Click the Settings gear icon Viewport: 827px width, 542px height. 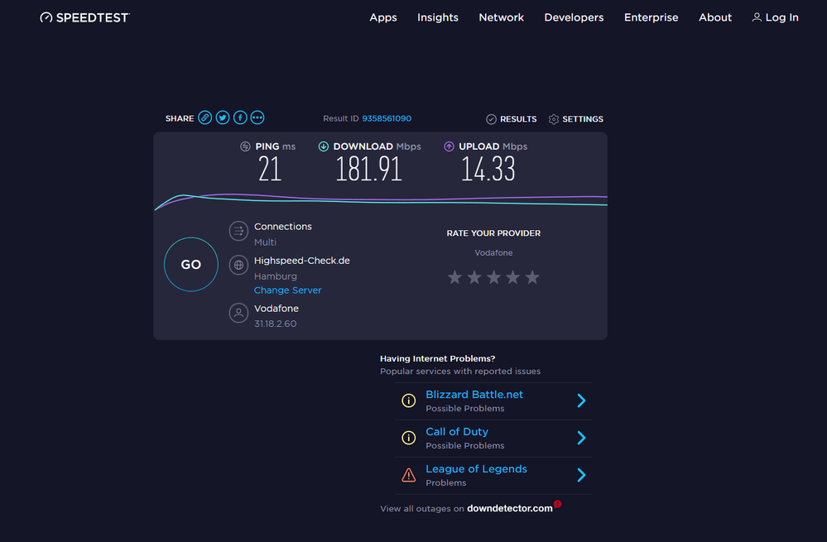pyautogui.click(x=553, y=119)
